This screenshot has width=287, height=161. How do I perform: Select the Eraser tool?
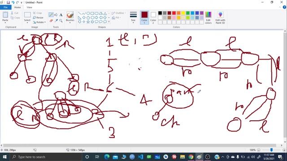tap(51, 21)
